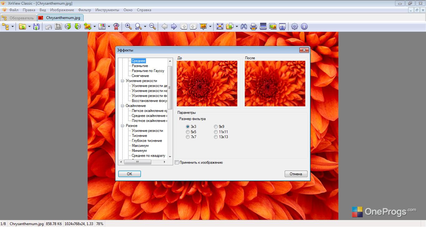Click the Отмена button
Image resolution: width=426 pixels, height=227 pixels.
point(296,174)
